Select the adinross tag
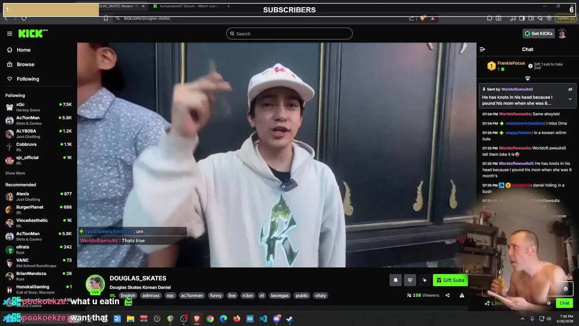Image resolution: width=579 pixels, height=326 pixels. click(151, 296)
